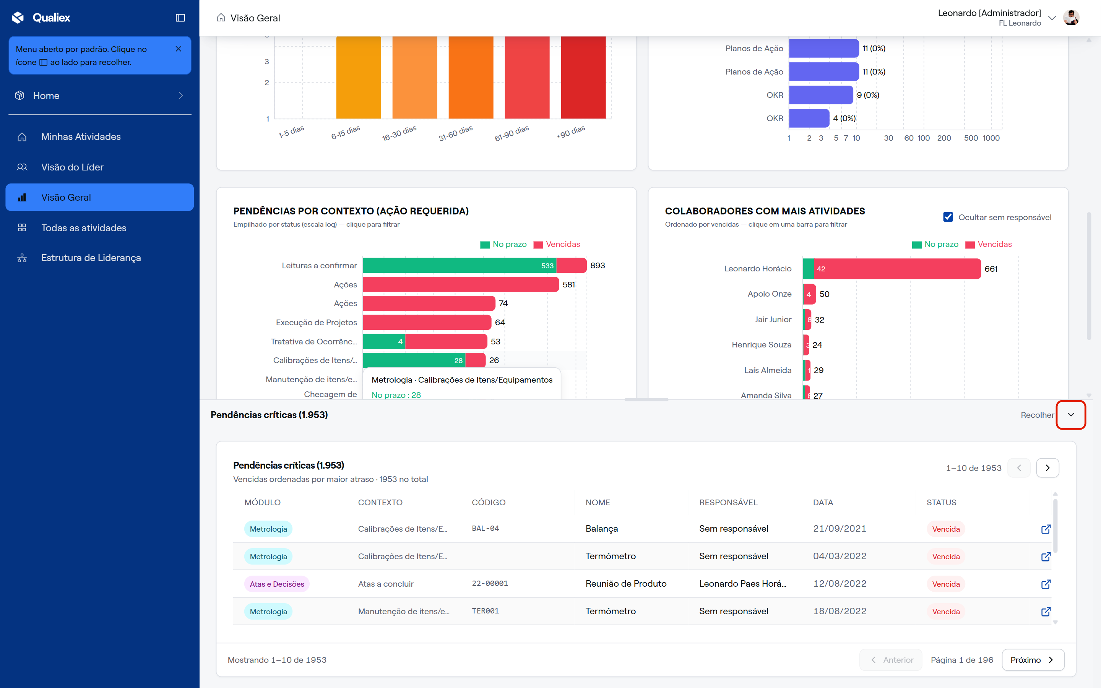This screenshot has width=1101, height=688.
Task: Click the Recolher label
Action: 1037,415
